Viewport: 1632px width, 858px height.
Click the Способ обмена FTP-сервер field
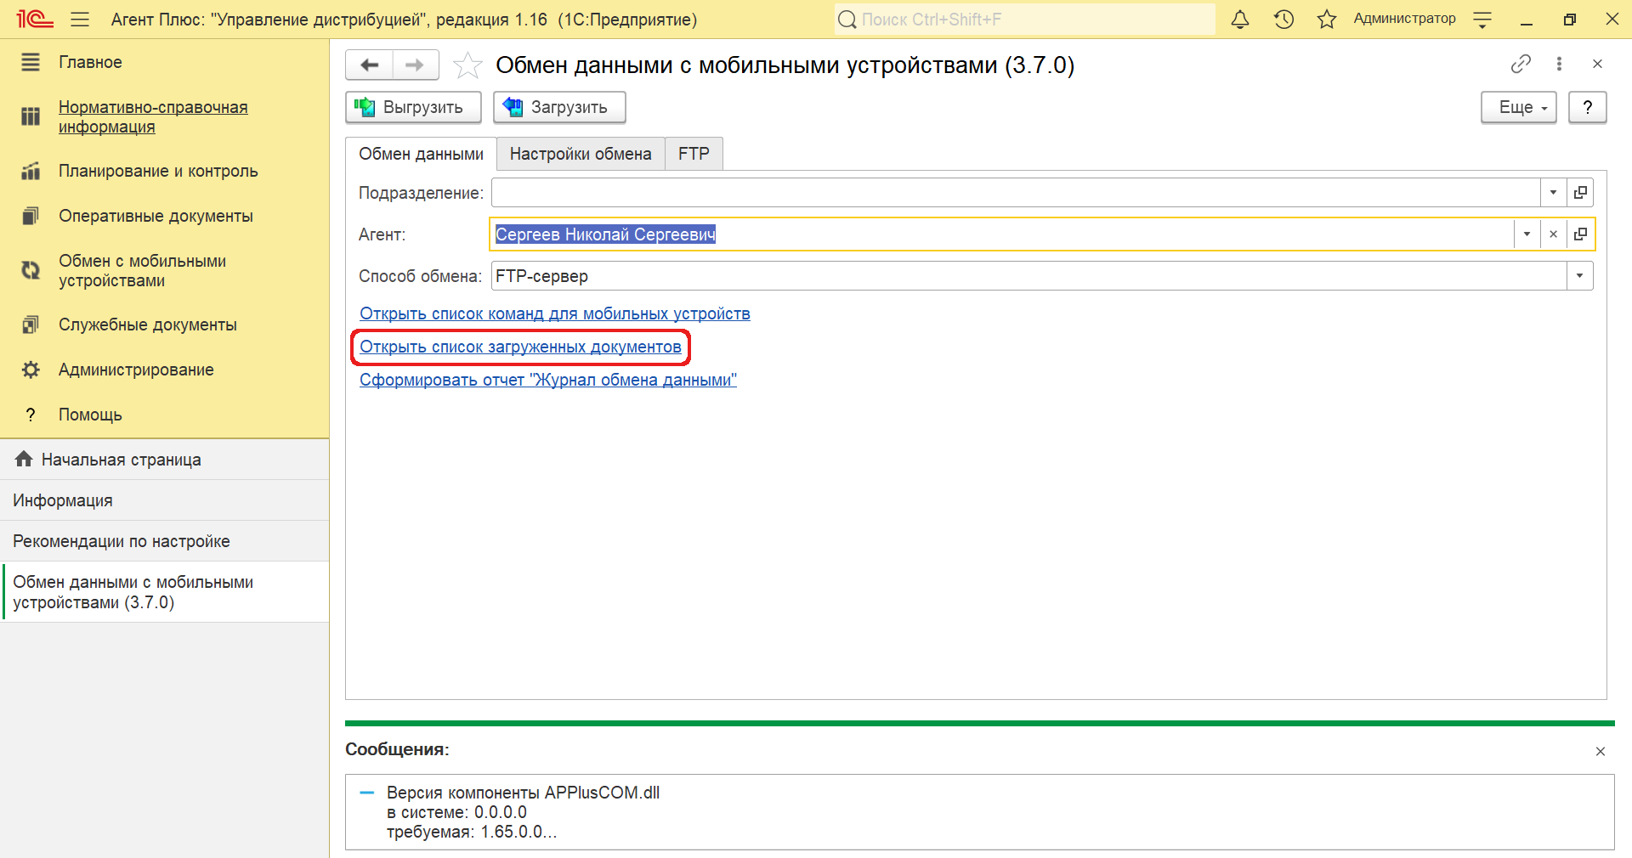1029,276
